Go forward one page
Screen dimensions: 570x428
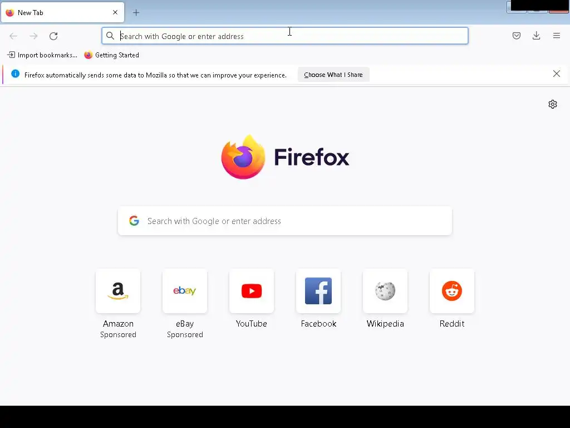tap(33, 36)
